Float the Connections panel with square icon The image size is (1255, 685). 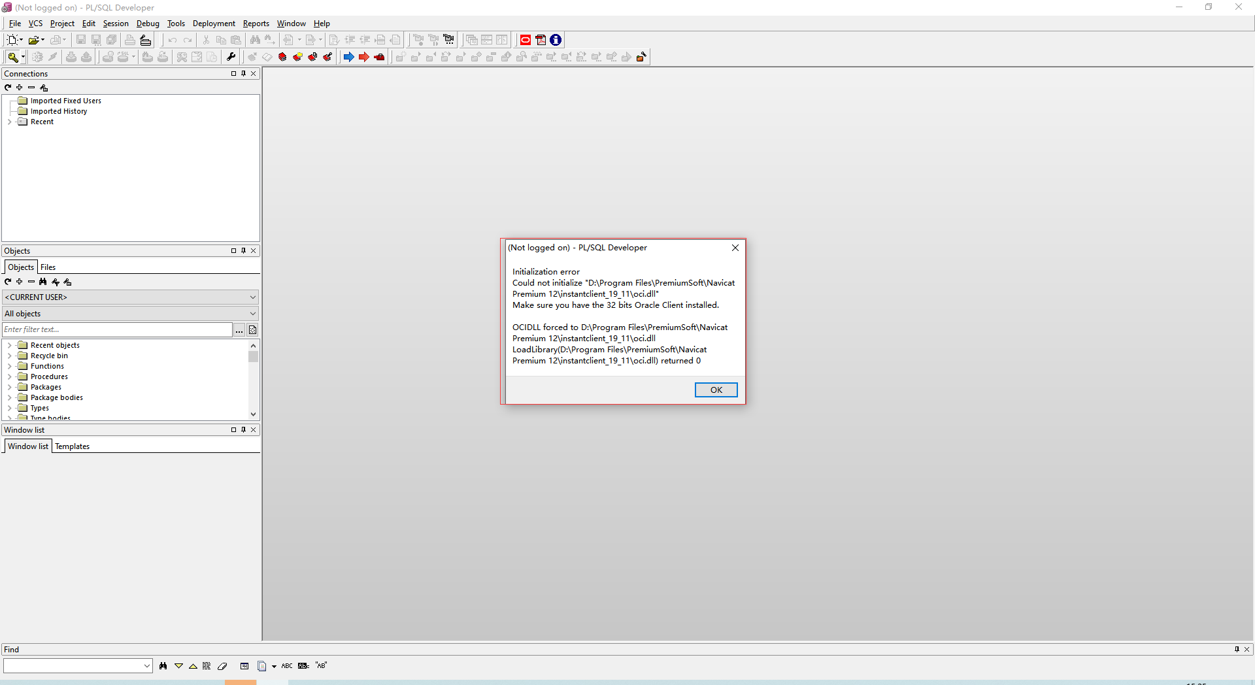pos(233,74)
